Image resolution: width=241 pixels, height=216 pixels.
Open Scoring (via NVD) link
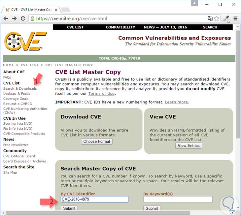coord(18,124)
